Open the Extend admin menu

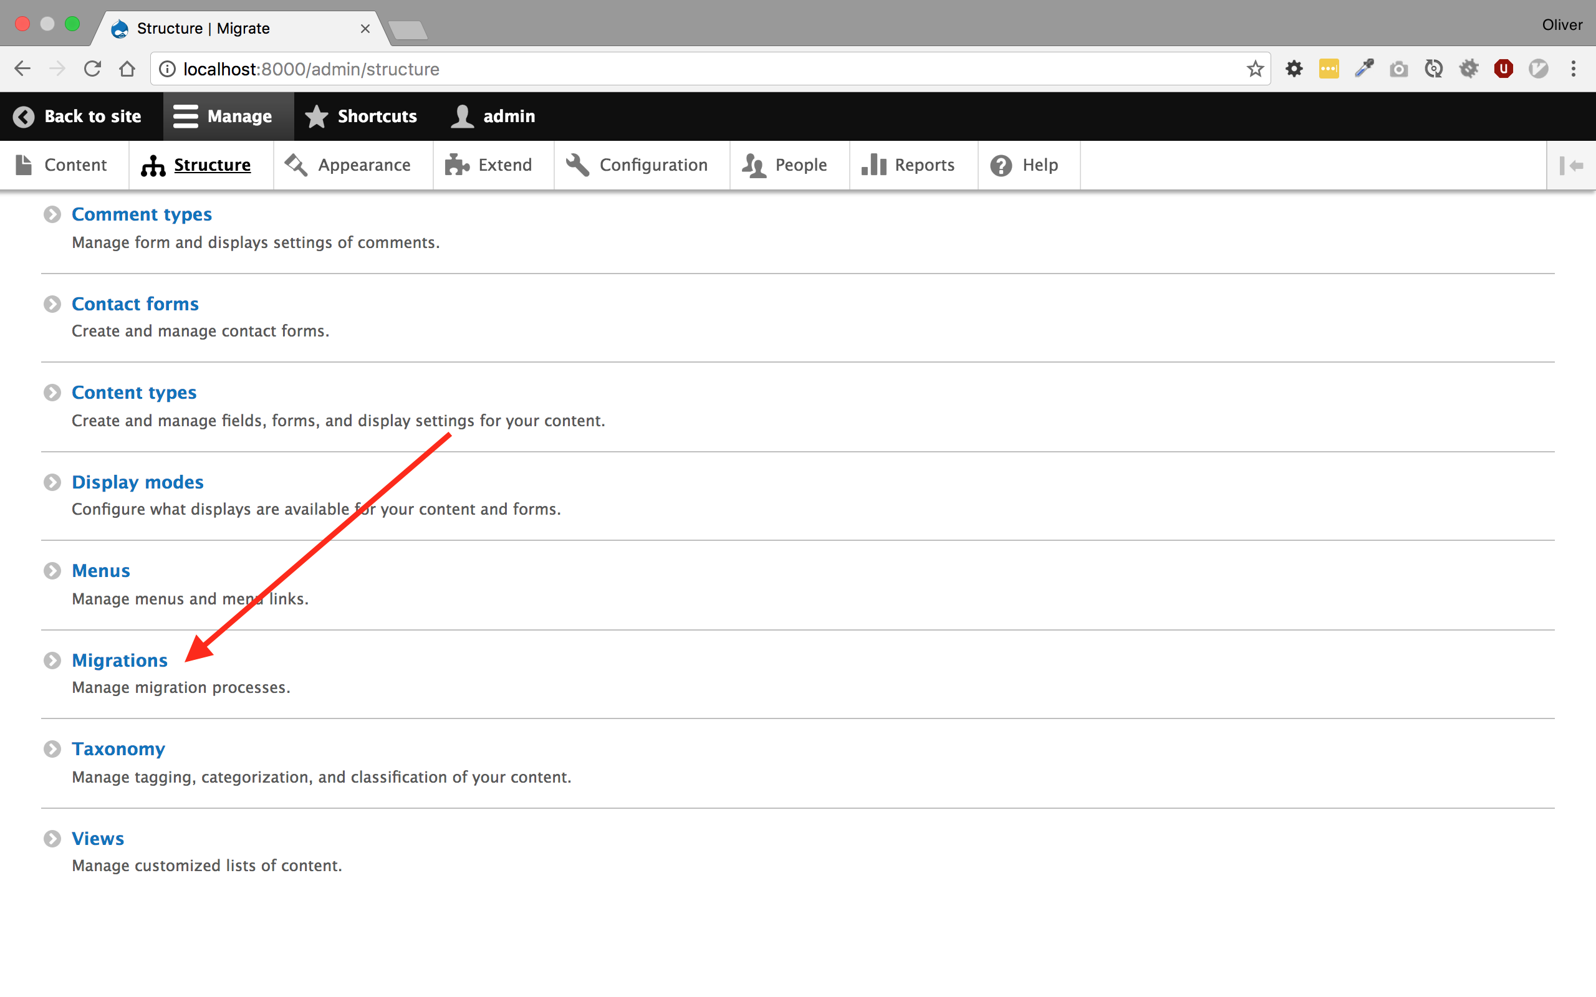[x=489, y=165]
